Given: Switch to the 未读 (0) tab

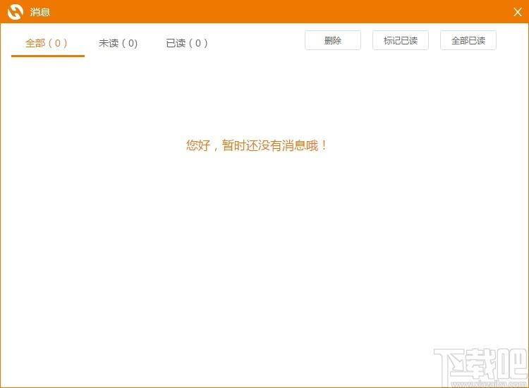Looking at the screenshot, I should coord(118,43).
